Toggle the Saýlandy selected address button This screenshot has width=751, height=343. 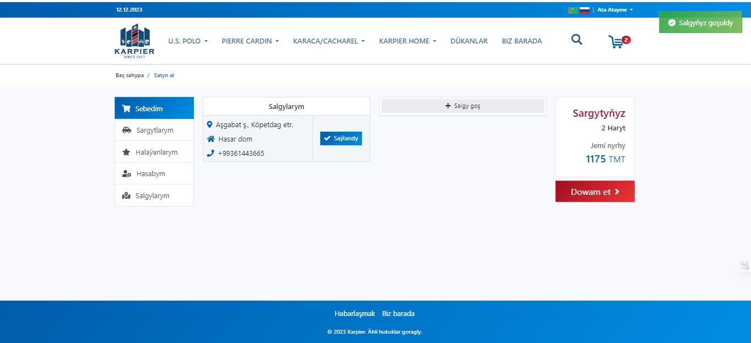pos(341,138)
